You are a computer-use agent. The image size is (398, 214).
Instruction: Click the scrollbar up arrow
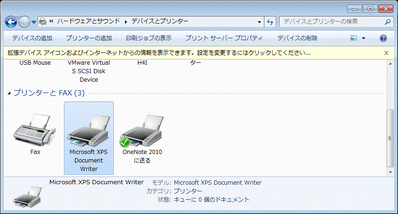(390, 64)
